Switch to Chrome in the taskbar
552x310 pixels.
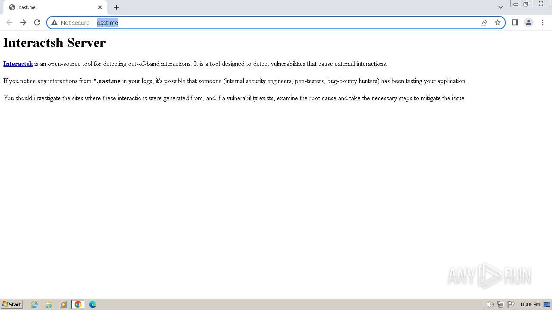(78, 304)
